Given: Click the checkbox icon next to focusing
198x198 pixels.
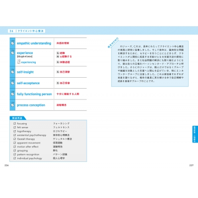Looking at the screenshot, I should pos(15,123).
